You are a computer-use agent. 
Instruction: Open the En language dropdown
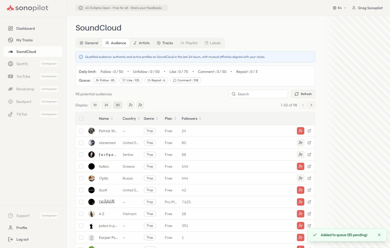tap(339, 8)
